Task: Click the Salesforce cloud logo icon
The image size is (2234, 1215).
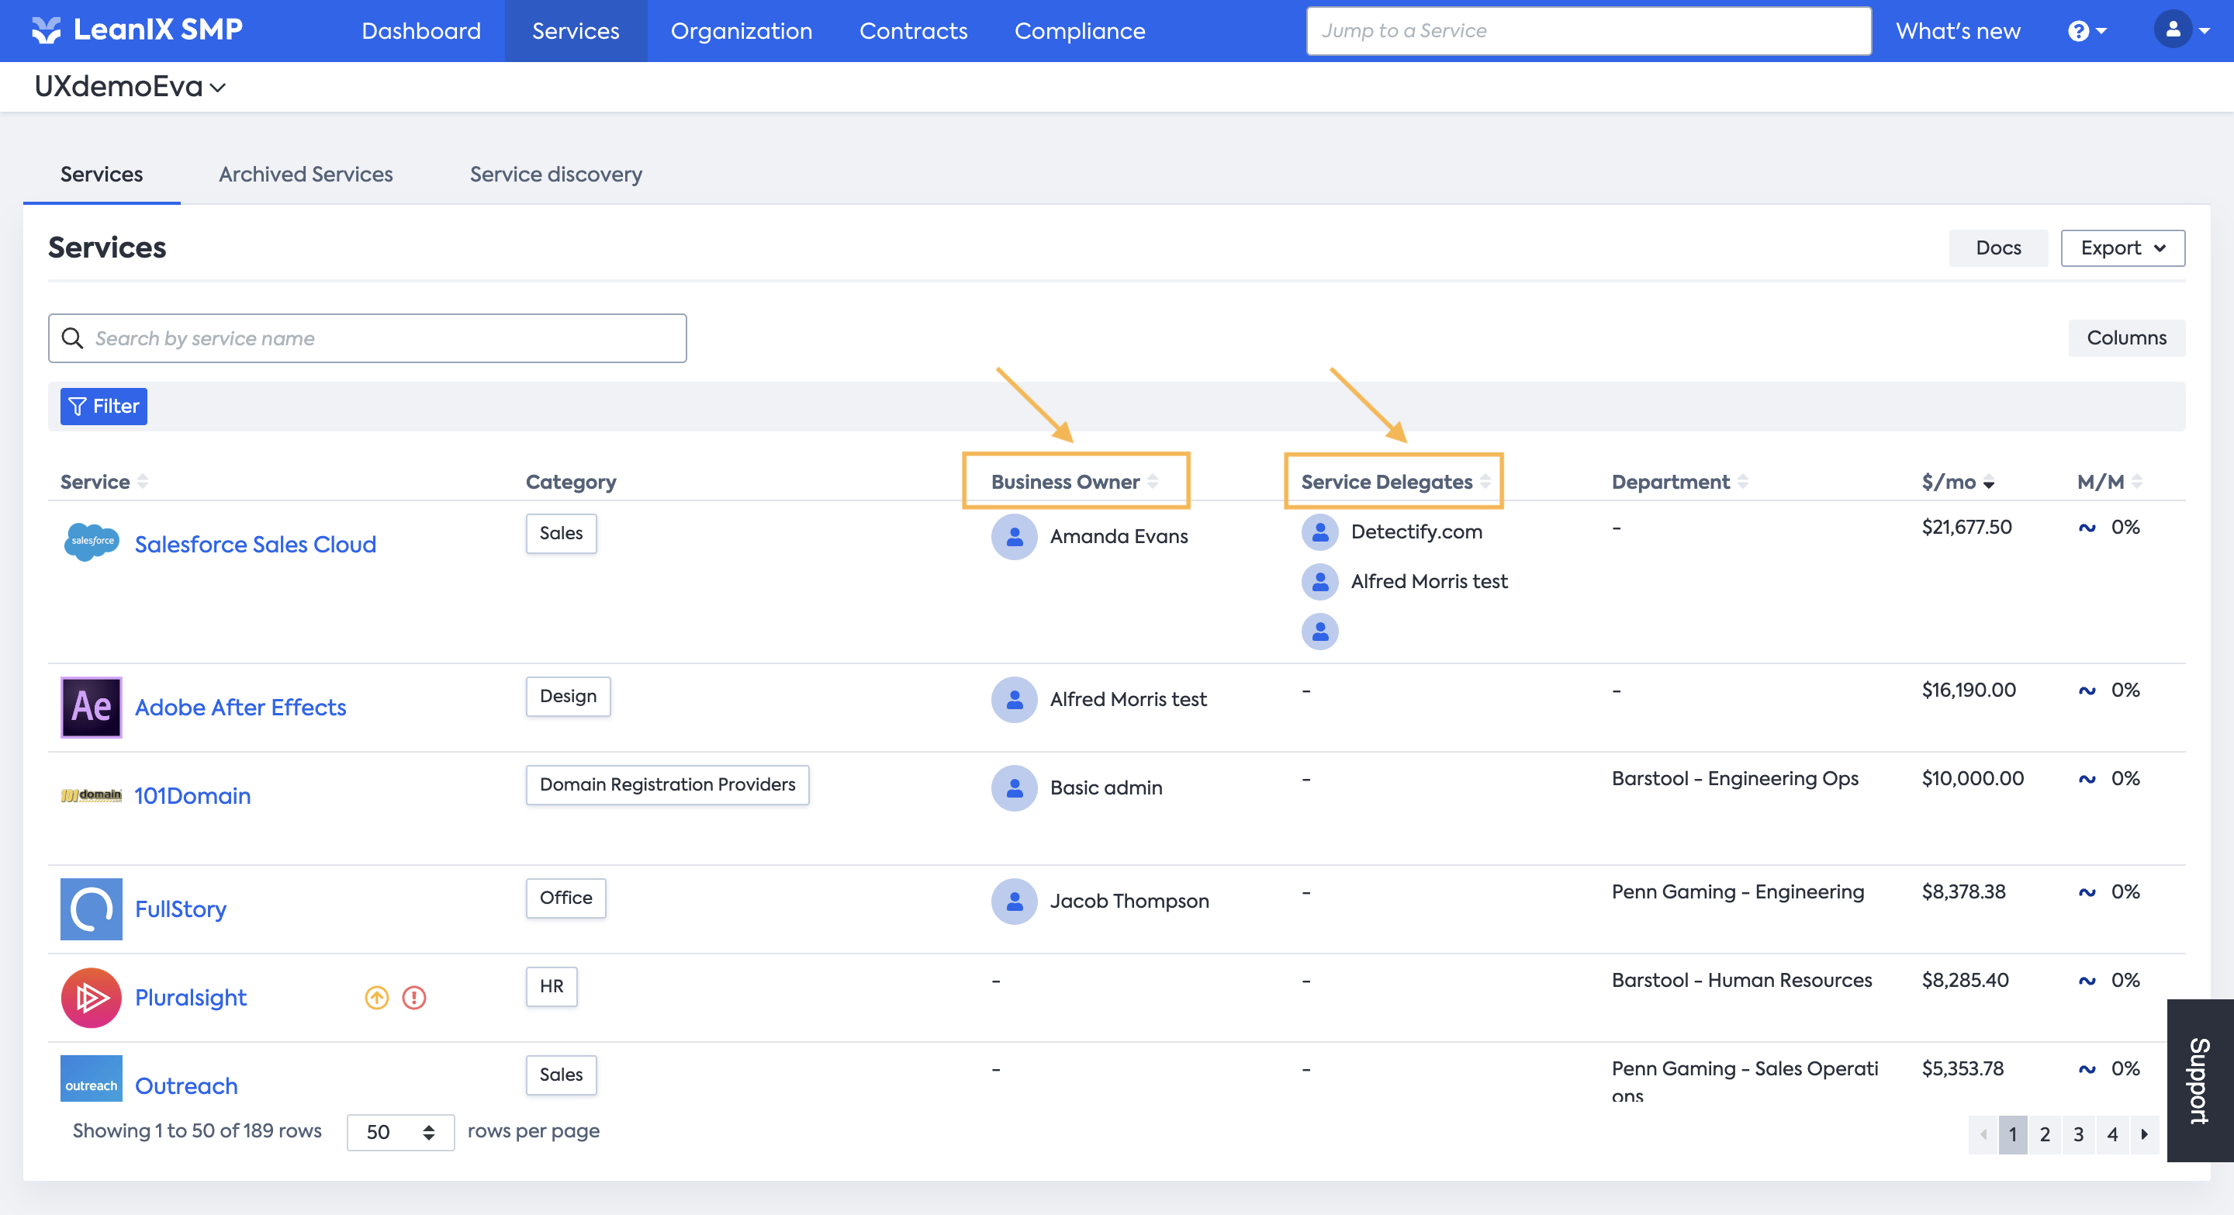Action: pyautogui.click(x=91, y=542)
